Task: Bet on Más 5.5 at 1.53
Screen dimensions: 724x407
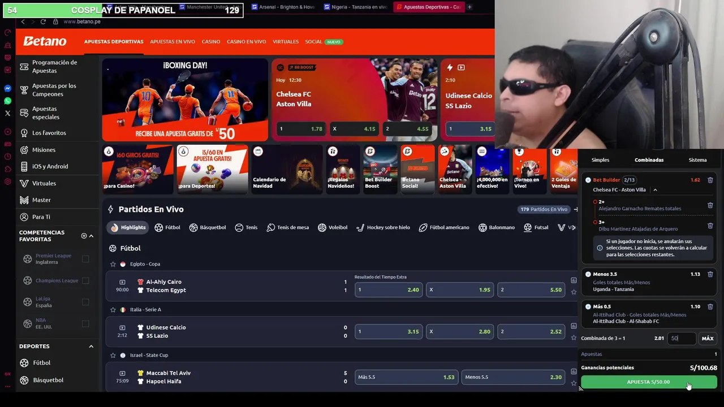Action: coord(406,377)
